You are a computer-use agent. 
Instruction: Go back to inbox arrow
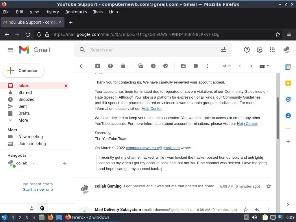pyautogui.click(x=82, y=66)
